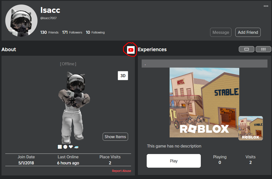Switch Experiences to grid view
272x179 pixels.
[x=263, y=49]
